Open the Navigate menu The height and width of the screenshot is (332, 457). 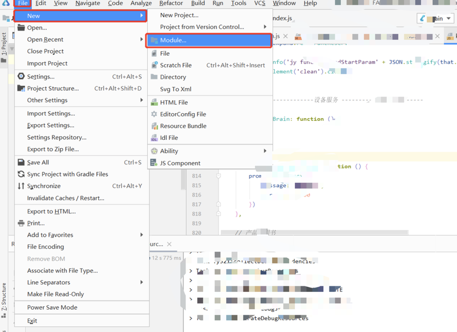(x=87, y=3)
